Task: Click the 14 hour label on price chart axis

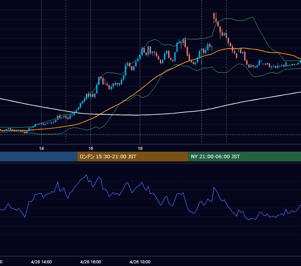Action: (42, 149)
